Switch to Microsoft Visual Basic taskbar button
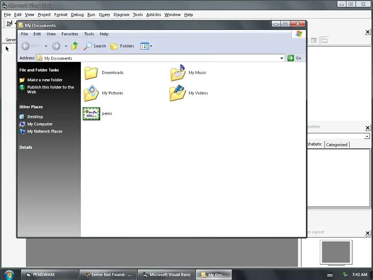The image size is (373, 280). click(x=166, y=275)
